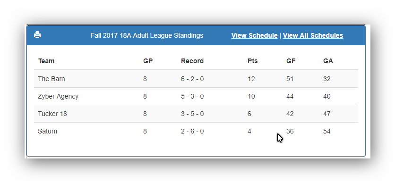Select The Barn team name
Viewport: 395px width, 183px height.
pyautogui.click(x=52, y=79)
